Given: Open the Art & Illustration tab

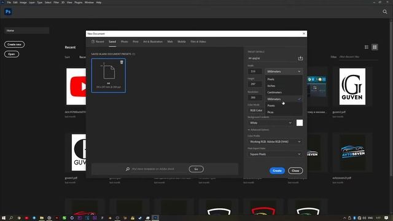Looking at the screenshot, I should 153,42.
